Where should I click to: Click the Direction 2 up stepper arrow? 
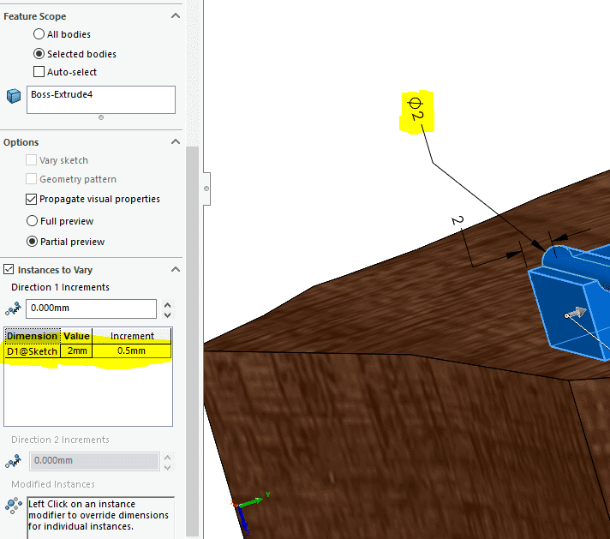click(167, 458)
